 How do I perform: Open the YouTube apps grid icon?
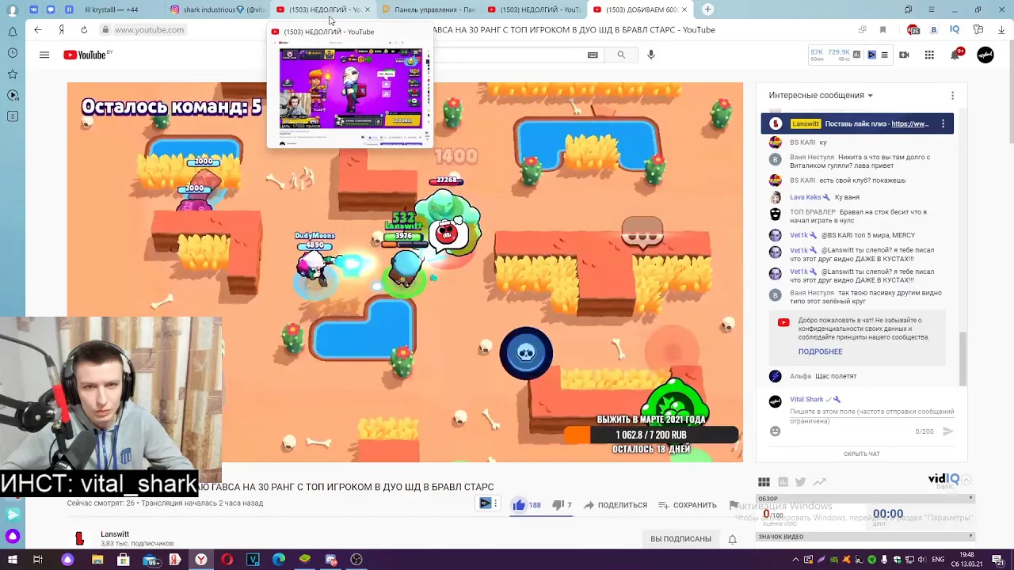coord(929,55)
